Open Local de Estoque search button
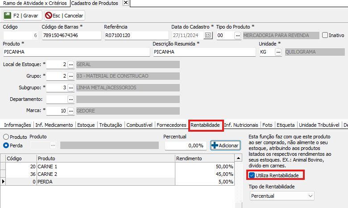 pyautogui.click(x=70, y=64)
